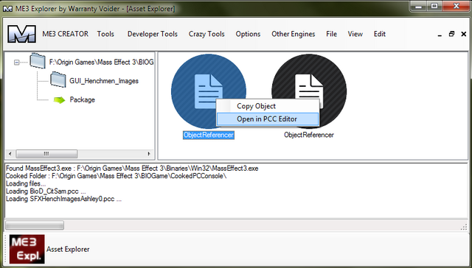Image resolution: width=472 pixels, height=268 pixels.
Task: Click the green Package arrow icon
Action: click(59, 99)
